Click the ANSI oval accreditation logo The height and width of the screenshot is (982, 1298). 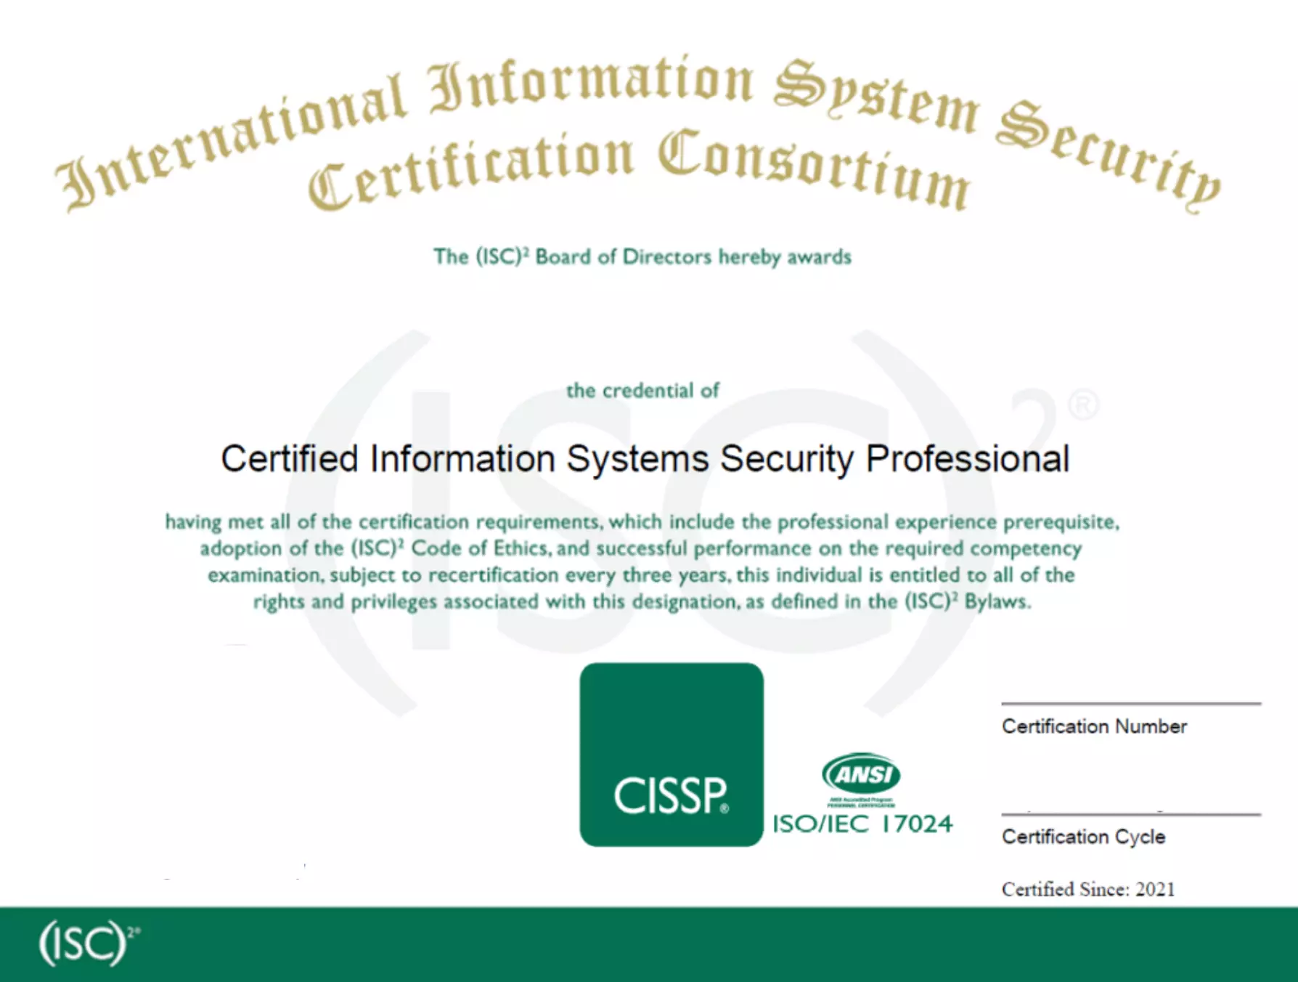[861, 775]
